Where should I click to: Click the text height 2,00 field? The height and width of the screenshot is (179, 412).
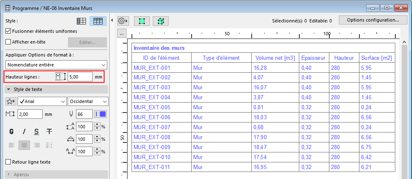coord(30,114)
